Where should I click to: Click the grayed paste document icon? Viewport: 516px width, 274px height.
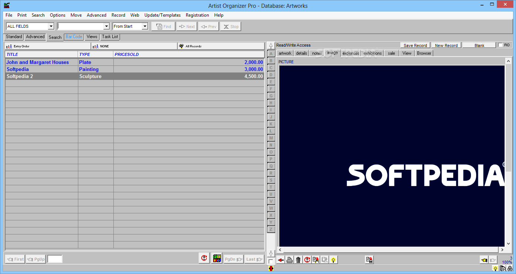(325, 260)
